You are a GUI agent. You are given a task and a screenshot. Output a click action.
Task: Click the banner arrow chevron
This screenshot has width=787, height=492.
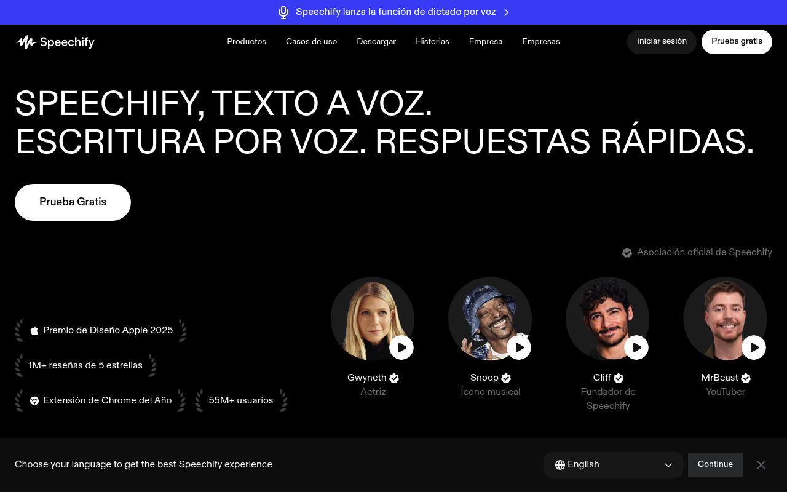click(x=506, y=12)
